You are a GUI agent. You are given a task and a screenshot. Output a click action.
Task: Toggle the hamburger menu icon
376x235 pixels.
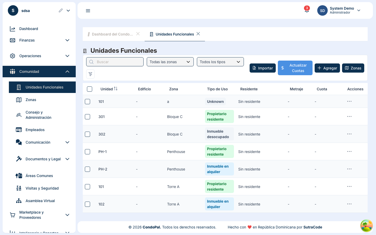point(88,10)
